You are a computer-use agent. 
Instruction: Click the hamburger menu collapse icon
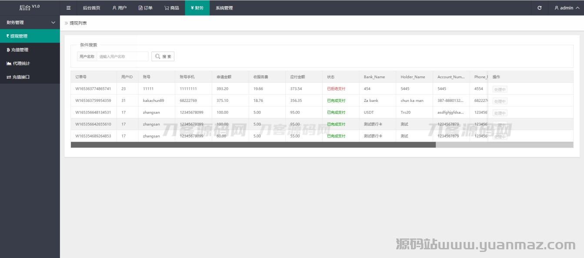coord(68,8)
